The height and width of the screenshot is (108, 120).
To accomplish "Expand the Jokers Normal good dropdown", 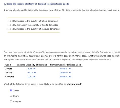I will [65, 69].
